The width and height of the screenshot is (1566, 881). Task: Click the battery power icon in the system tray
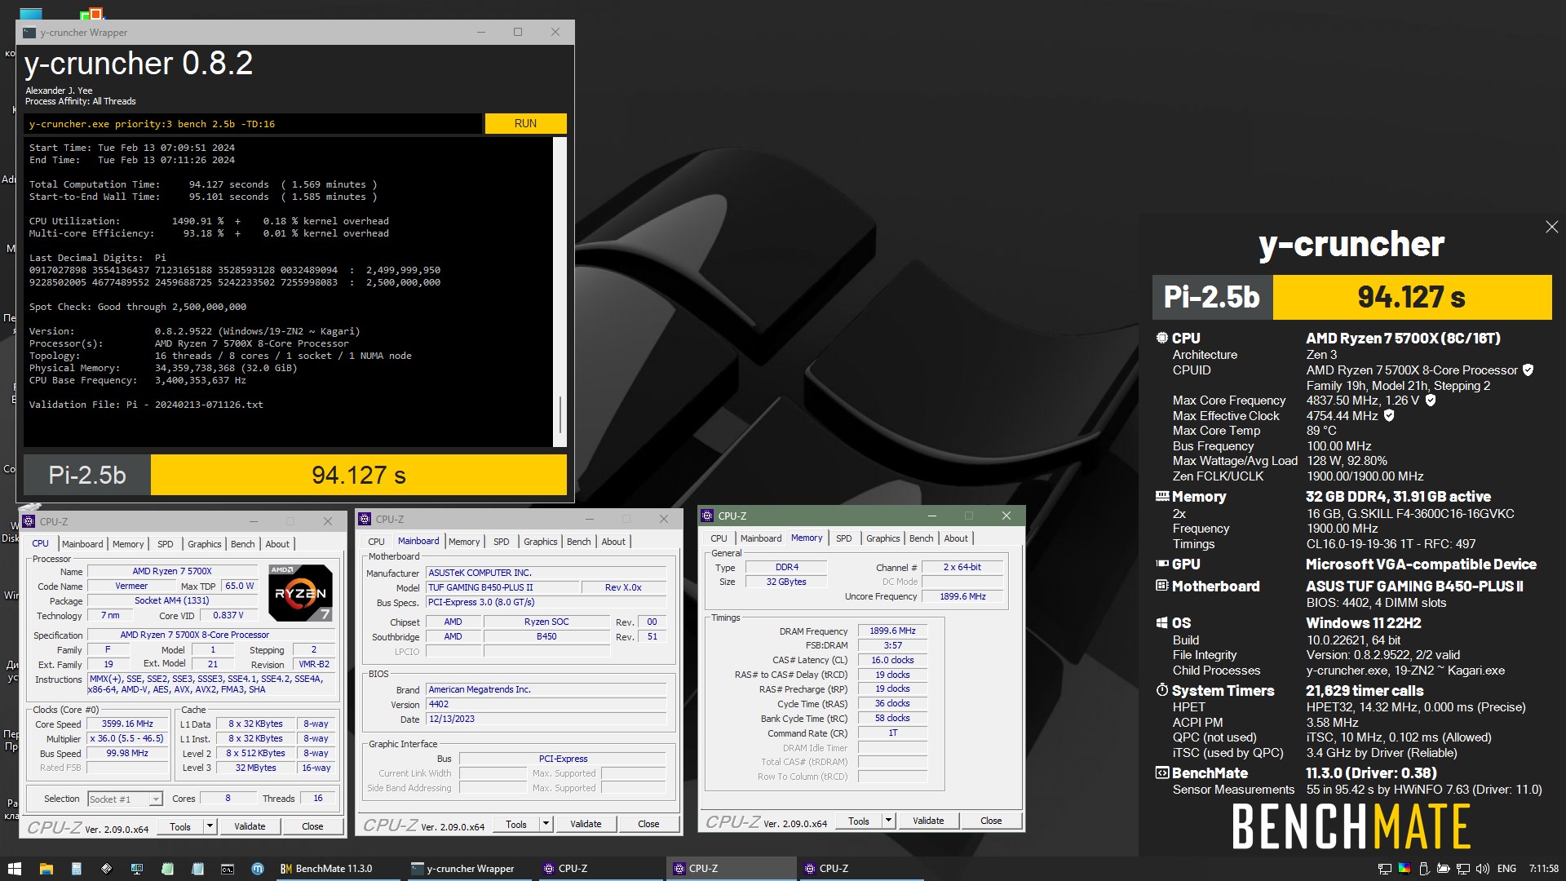(x=1443, y=869)
